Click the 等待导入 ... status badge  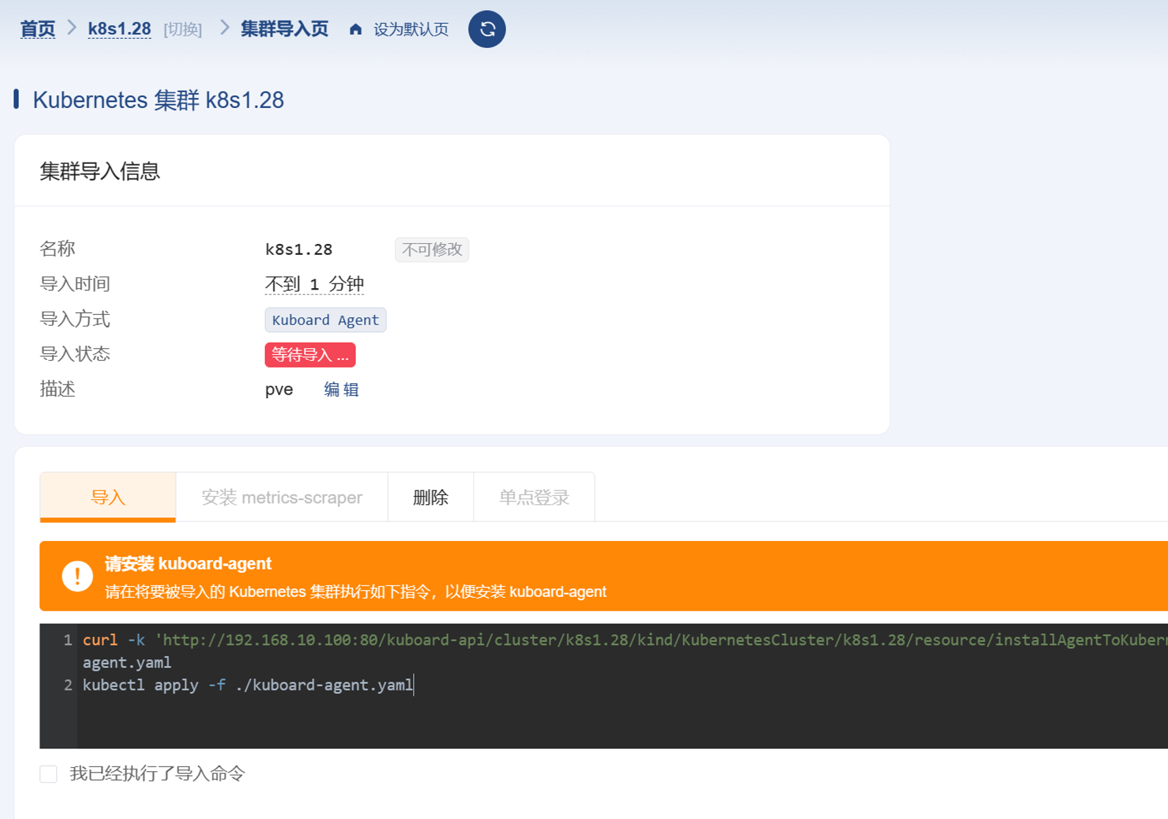pos(310,355)
